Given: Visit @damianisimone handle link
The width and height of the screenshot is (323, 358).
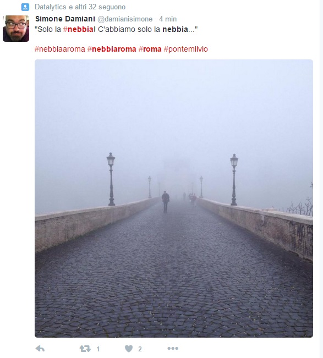Looking at the screenshot, I should [125, 19].
